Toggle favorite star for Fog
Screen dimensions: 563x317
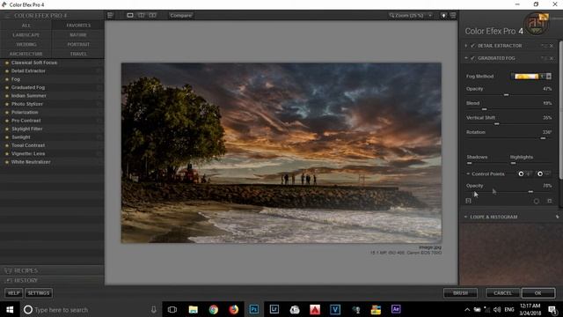point(6,79)
